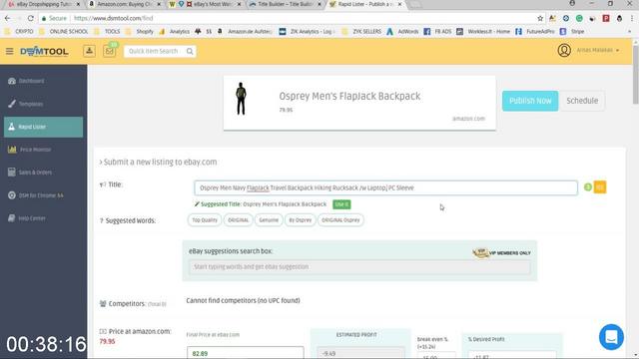Viewport: 639px width, 359px height.
Task: Click the listing Title input field
Action: 385,187
